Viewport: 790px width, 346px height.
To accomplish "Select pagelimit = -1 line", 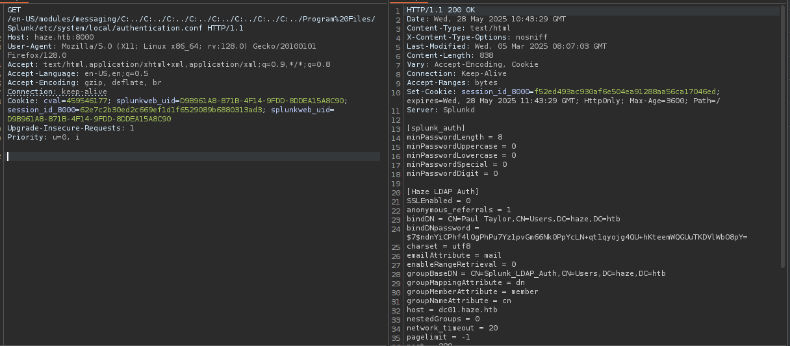I will tap(439, 338).
